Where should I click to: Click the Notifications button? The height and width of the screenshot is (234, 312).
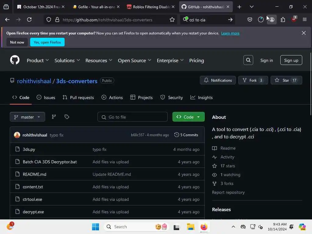[x=218, y=80]
